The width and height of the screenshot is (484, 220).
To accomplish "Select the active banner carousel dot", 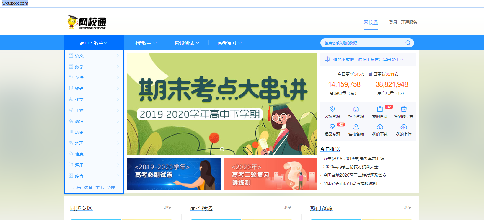I will coord(222,149).
